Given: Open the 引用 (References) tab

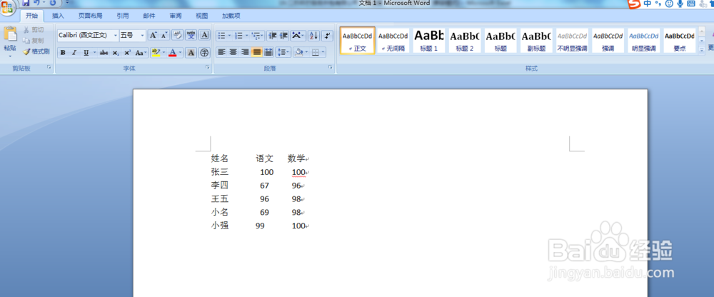Looking at the screenshot, I should [x=123, y=16].
